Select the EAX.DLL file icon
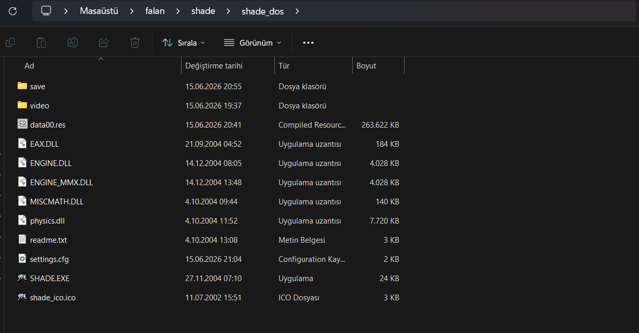Screen dimensions: 639x333 [x=22, y=144]
